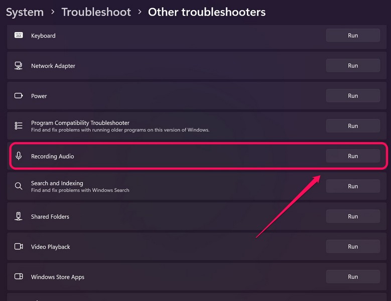Run the Keyboard troubleshooter
Image resolution: width=391 pixels, height=301 pixels.
353,36
